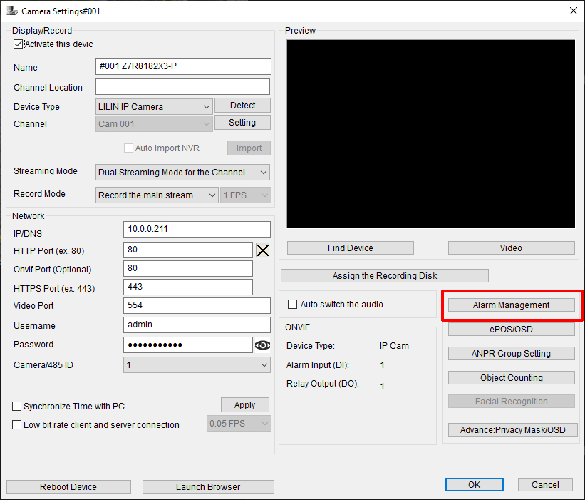Click the Launch Browser button
The height and width of the screenshot is (500, 585).
208,487
